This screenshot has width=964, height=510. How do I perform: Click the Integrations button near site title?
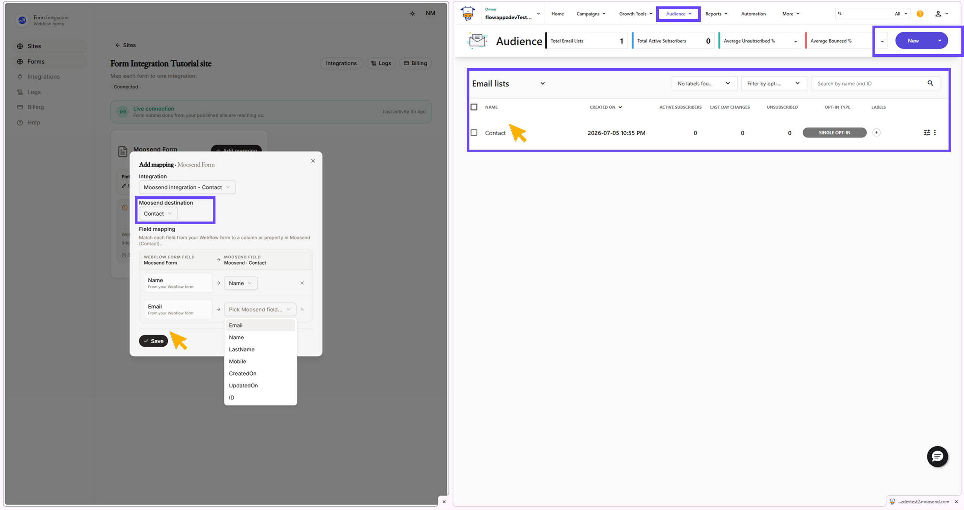tap(341, 63)
